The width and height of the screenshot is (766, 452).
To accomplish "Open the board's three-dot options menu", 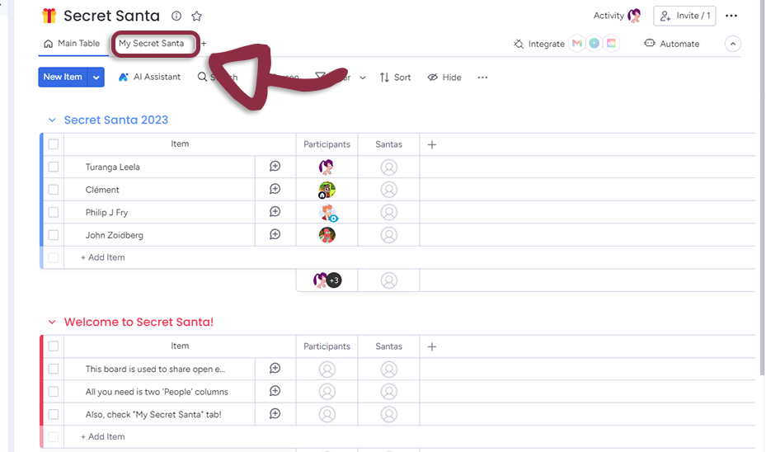I will (731, 16).
